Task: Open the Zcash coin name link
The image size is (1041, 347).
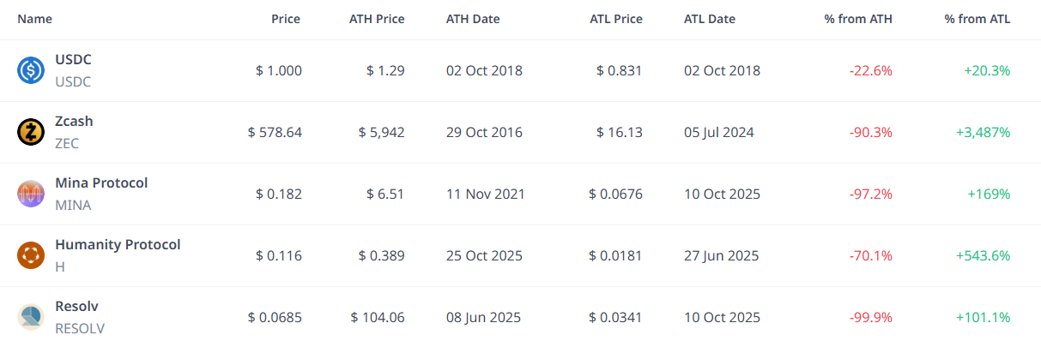Action: [74, 121]
